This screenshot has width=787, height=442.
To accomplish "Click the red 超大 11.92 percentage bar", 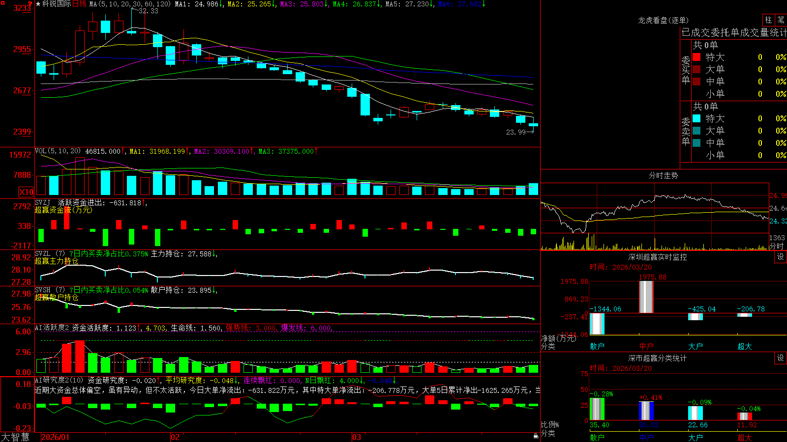I will 745,416.
